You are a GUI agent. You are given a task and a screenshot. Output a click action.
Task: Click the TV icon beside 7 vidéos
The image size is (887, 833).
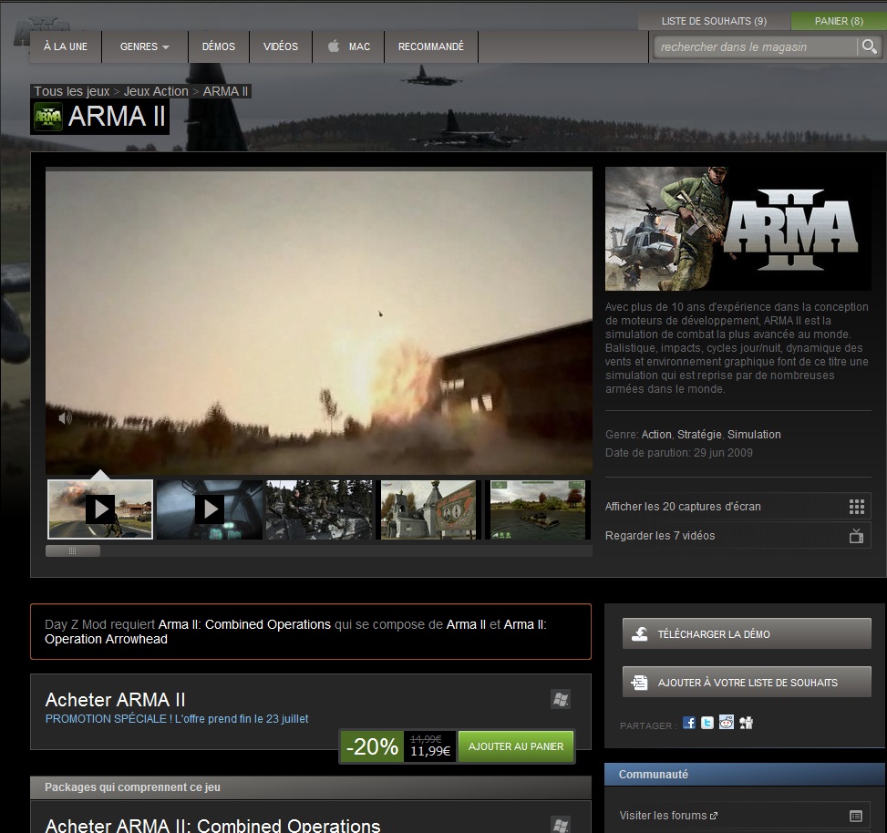pyautogui.click(x=856, y=536)
